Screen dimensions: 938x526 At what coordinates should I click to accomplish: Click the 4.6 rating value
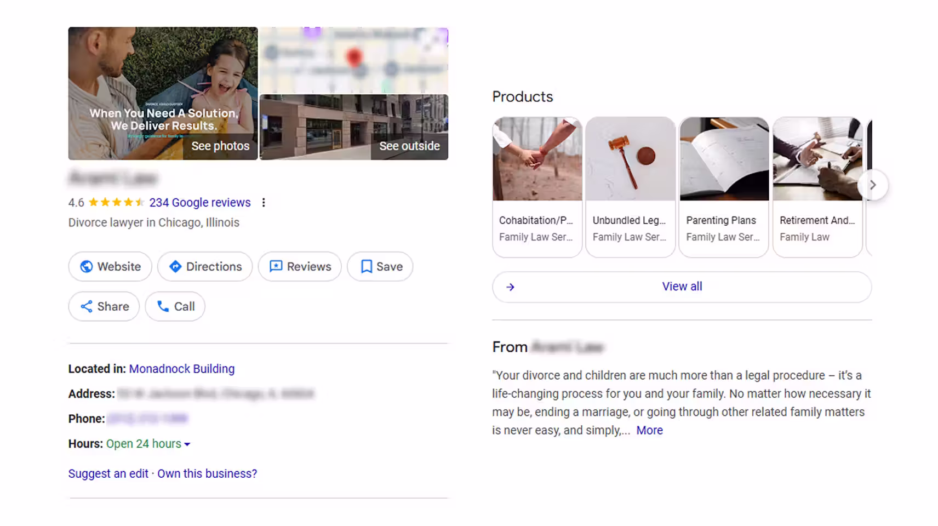pyautogui.click(x=76, y=203)
